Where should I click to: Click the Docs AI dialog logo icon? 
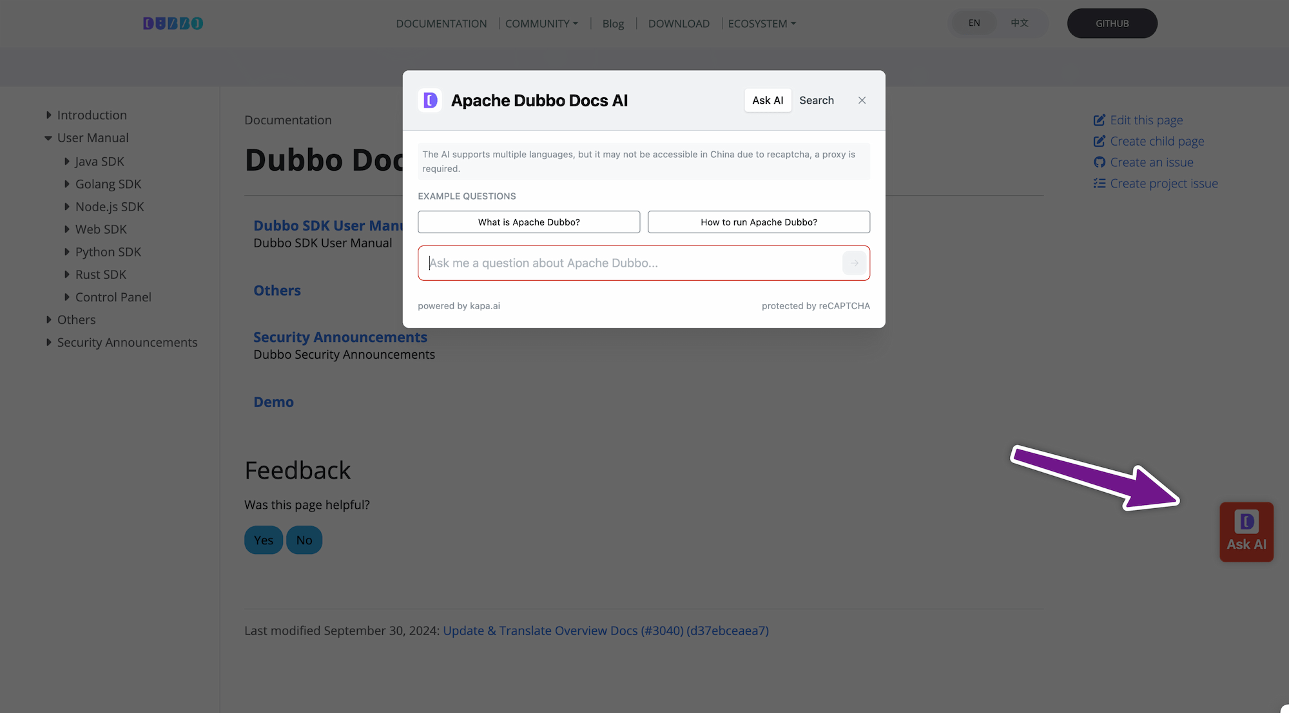pos(430,100)
